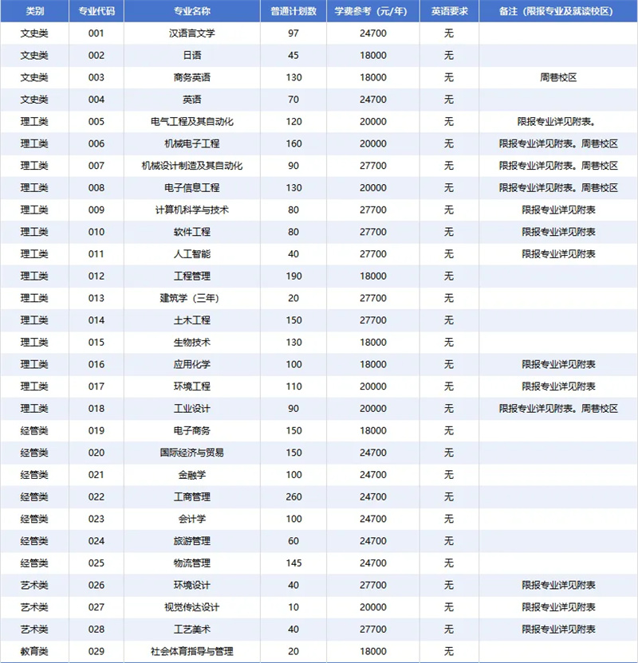Screen dimensions: 638x663
Task: Click 理工类 category in row 012
Action: (x=34, y=276)
